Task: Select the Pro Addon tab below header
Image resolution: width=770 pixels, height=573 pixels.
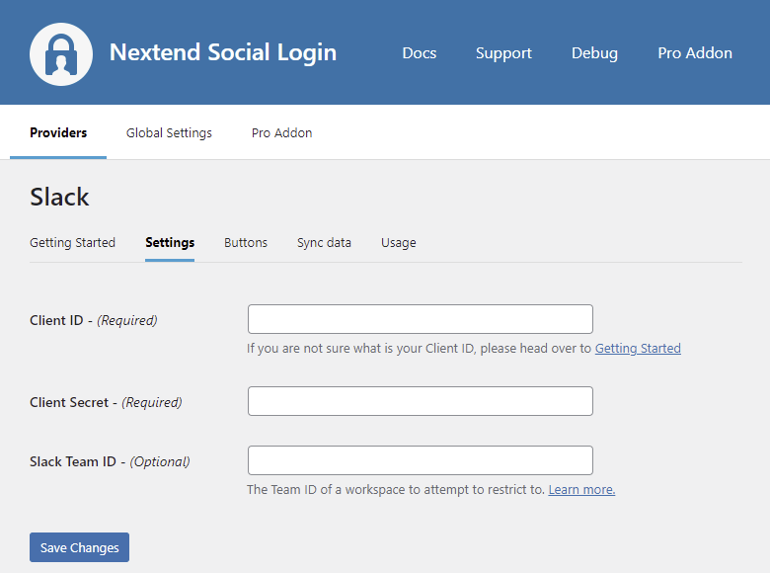Action: (281, 132)
